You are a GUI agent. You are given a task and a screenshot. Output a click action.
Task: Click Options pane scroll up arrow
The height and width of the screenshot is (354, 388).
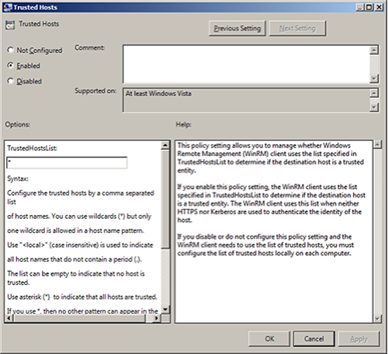coord(165,145)
